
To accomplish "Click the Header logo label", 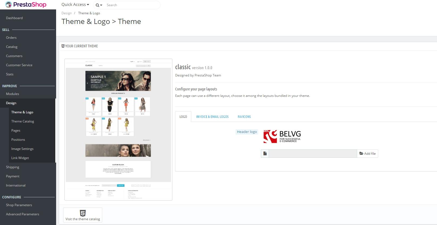I will click(247, 132).
